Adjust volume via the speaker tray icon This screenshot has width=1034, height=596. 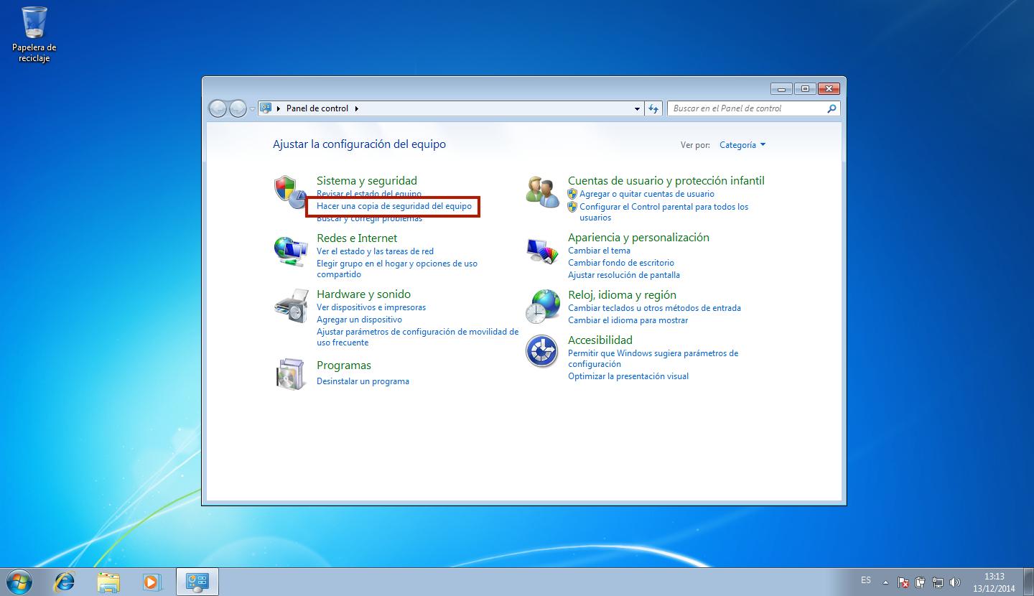tap(955, 582)
